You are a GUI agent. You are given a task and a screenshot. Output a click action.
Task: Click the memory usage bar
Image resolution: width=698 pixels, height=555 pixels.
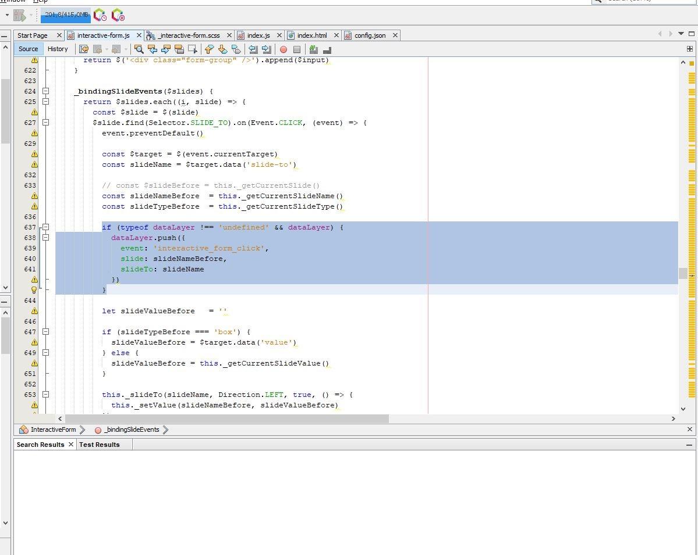pyautogui.click(x=66, y=15)
